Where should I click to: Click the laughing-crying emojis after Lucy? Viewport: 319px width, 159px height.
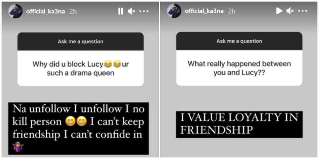[111, 64]
